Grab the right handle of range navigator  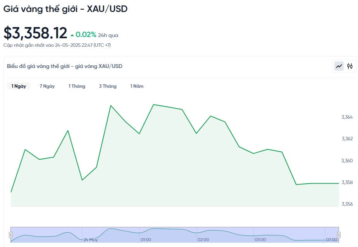[x=339, y=235]
